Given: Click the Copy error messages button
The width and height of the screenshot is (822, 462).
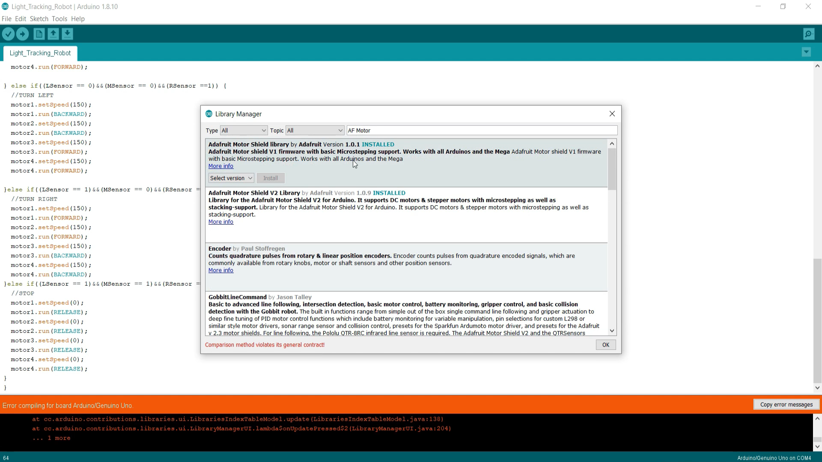Looking at the screenshot, I should [x=786, y=405].
